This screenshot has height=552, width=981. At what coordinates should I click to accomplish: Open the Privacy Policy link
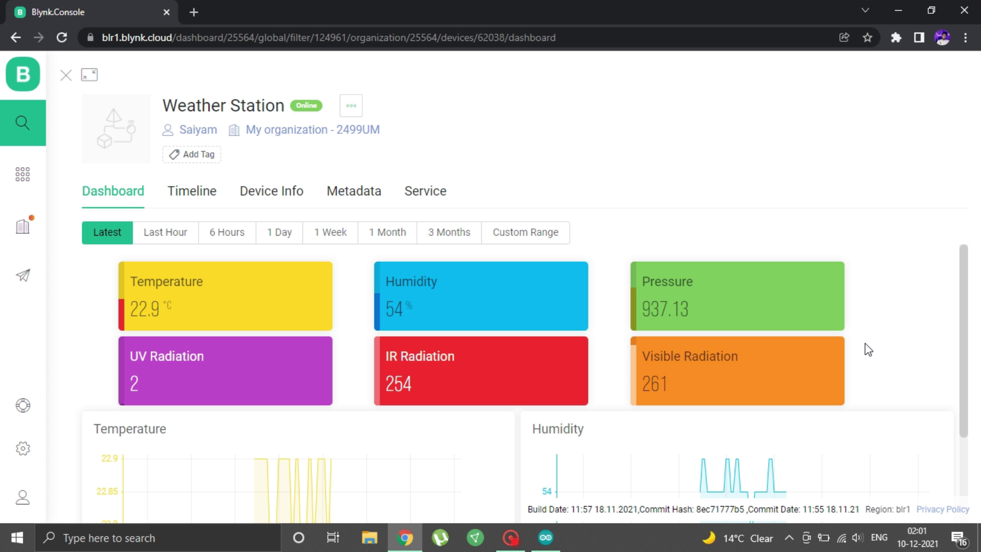[x=942, y=509]
